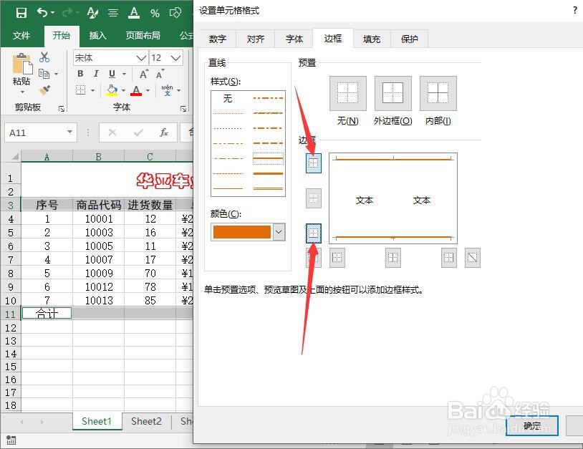The height and width of the screenshot is (449, 583).
Task: Choose the double line style at bottom of list
Action: (x=268, y=188)
